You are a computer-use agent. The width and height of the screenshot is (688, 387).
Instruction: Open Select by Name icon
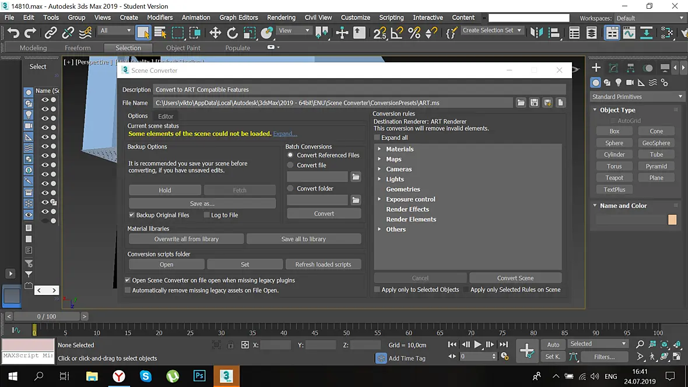pos(160,33)
